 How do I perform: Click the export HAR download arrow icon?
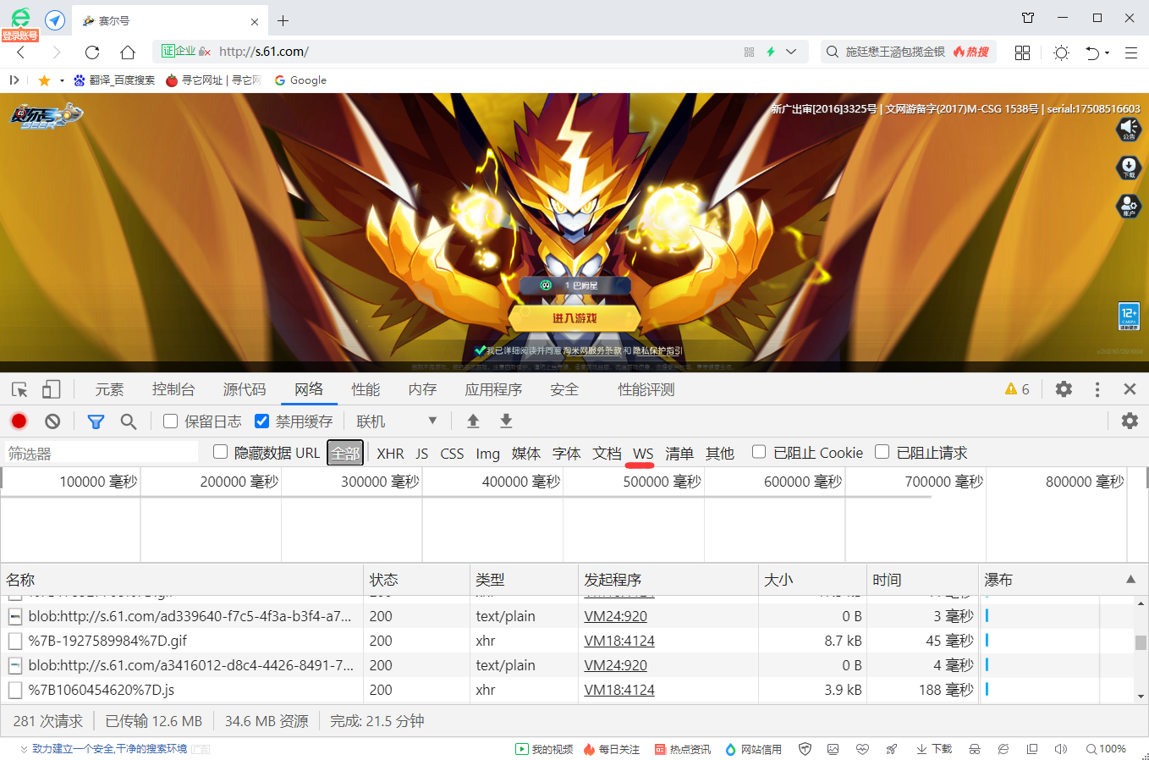click(506, 421)
